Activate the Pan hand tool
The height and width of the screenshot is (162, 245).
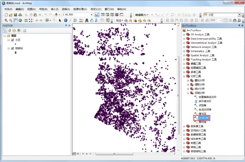(x=15, y=20)
